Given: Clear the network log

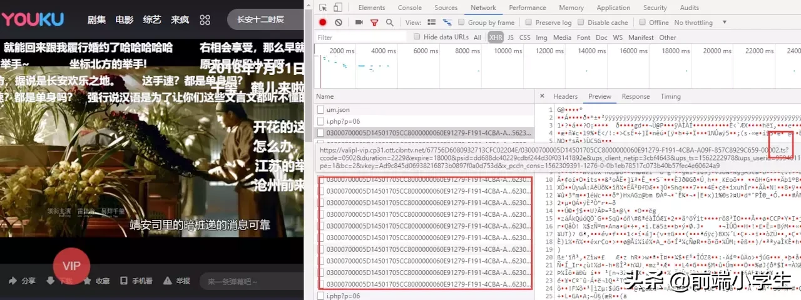Looking at the screenshot, I should coord(339,22).
